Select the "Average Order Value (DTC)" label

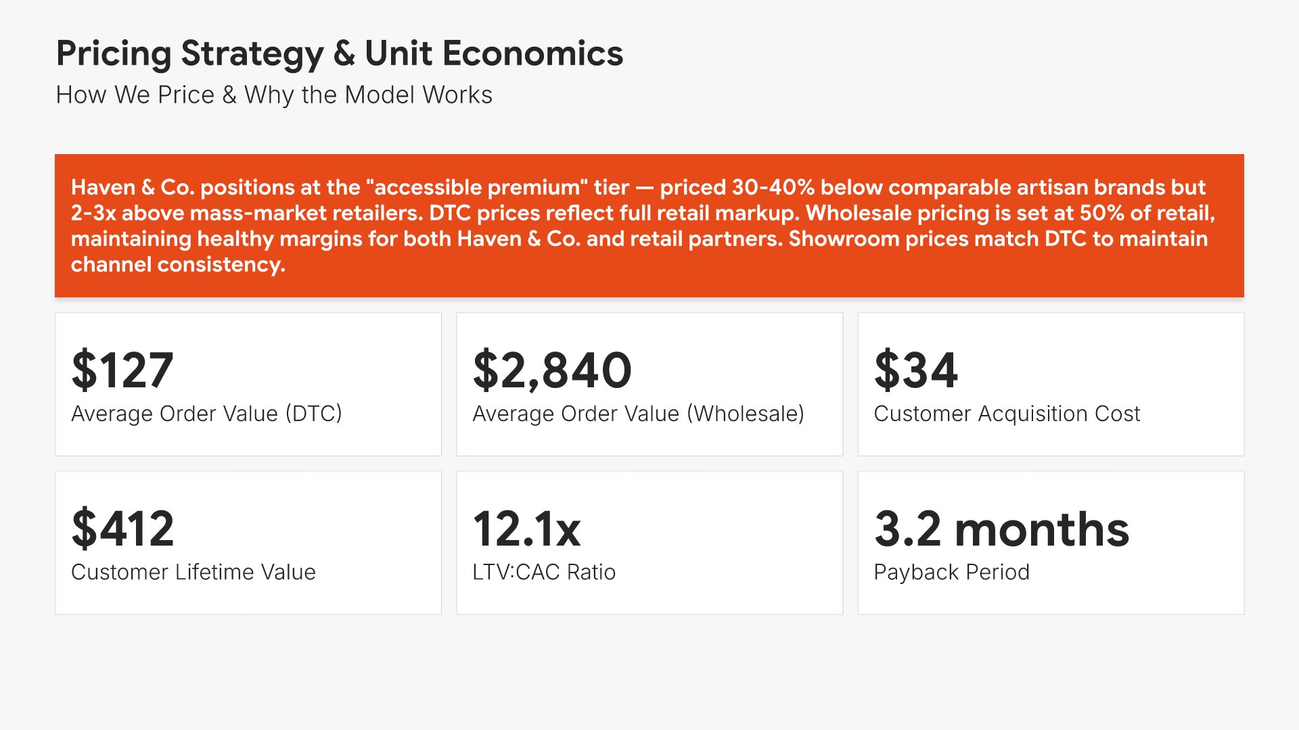(206, 414)
